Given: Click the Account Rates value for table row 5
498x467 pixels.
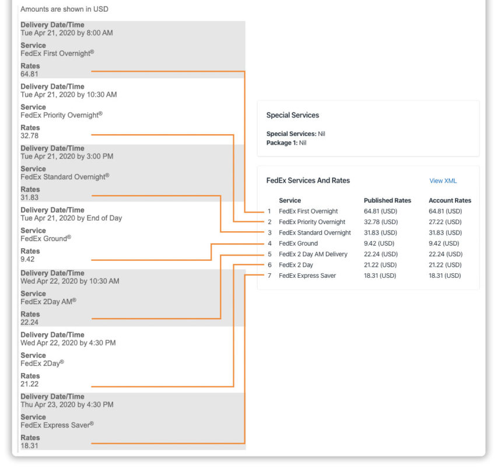Looking at the screenshot, I should tap(446, 255).
